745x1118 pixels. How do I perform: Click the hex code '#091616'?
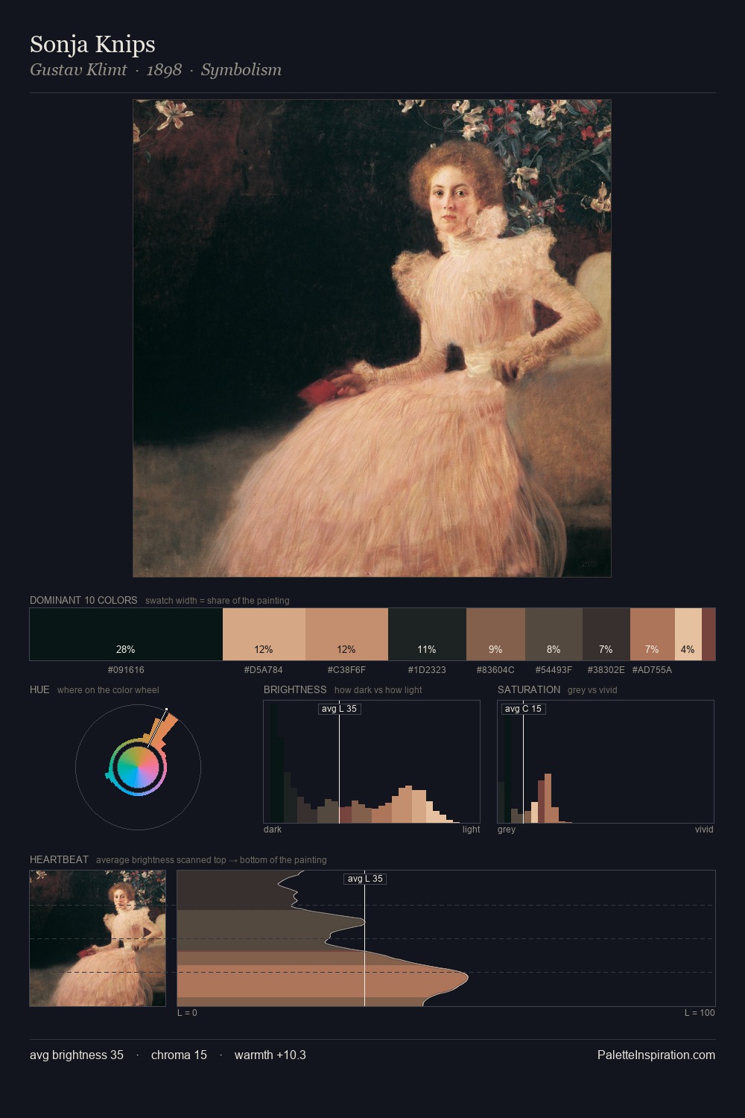[126, 670]
